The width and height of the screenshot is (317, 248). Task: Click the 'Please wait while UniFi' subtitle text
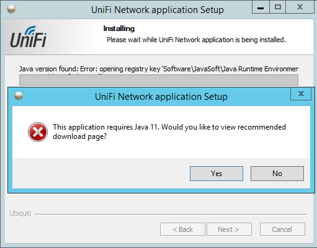tap(196, 40)
